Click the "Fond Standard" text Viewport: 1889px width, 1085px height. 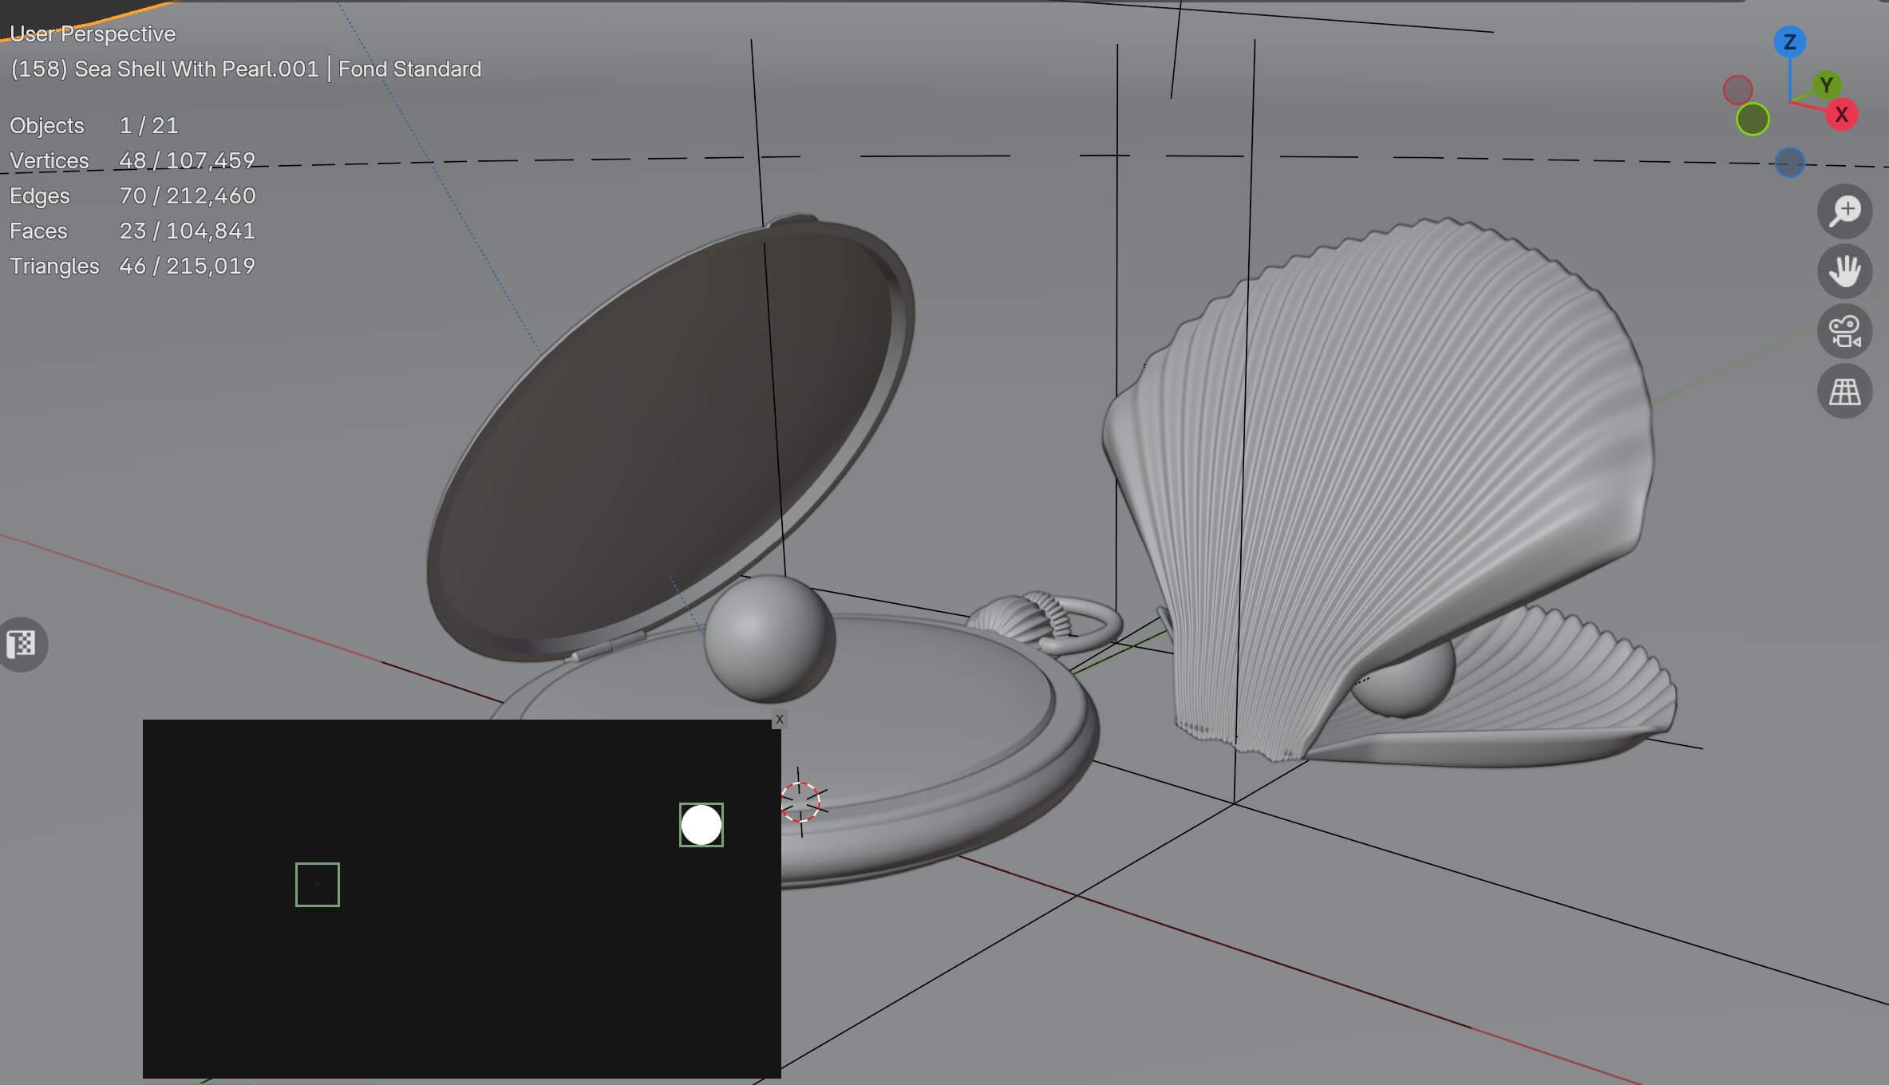click(x=410, y=69)
